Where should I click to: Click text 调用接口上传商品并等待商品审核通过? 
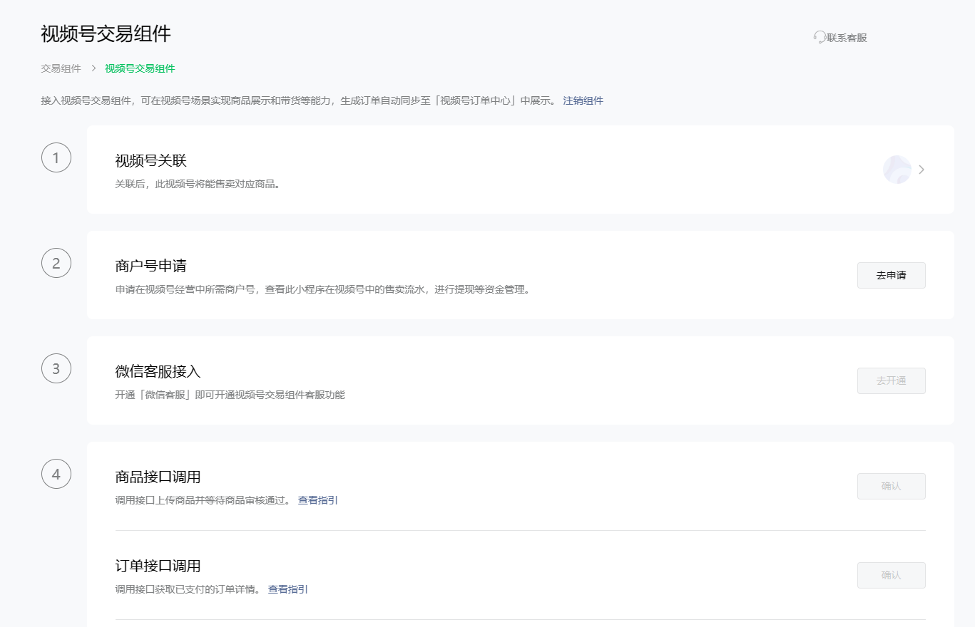point(203,500)
